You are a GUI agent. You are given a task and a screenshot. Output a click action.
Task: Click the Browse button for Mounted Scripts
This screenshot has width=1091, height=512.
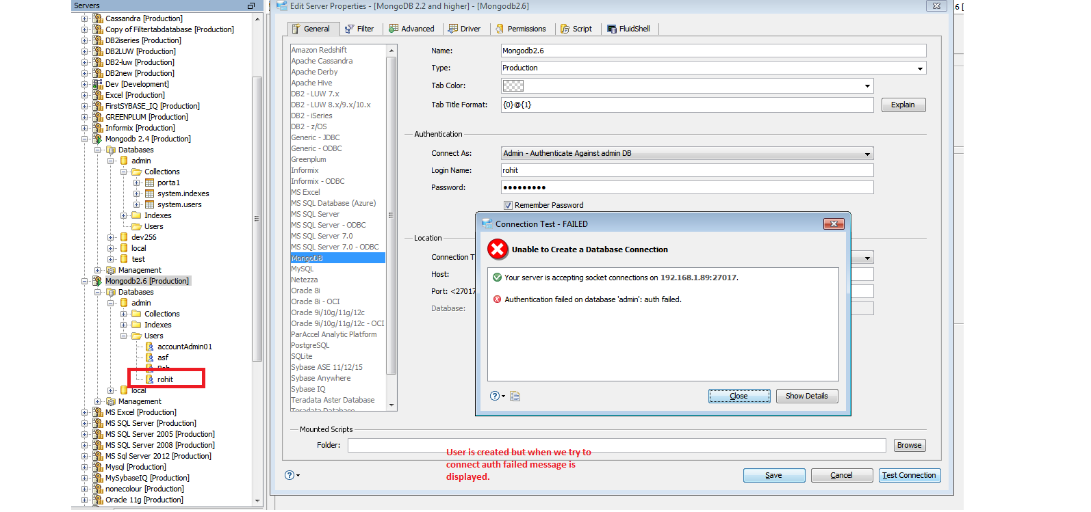910,445
